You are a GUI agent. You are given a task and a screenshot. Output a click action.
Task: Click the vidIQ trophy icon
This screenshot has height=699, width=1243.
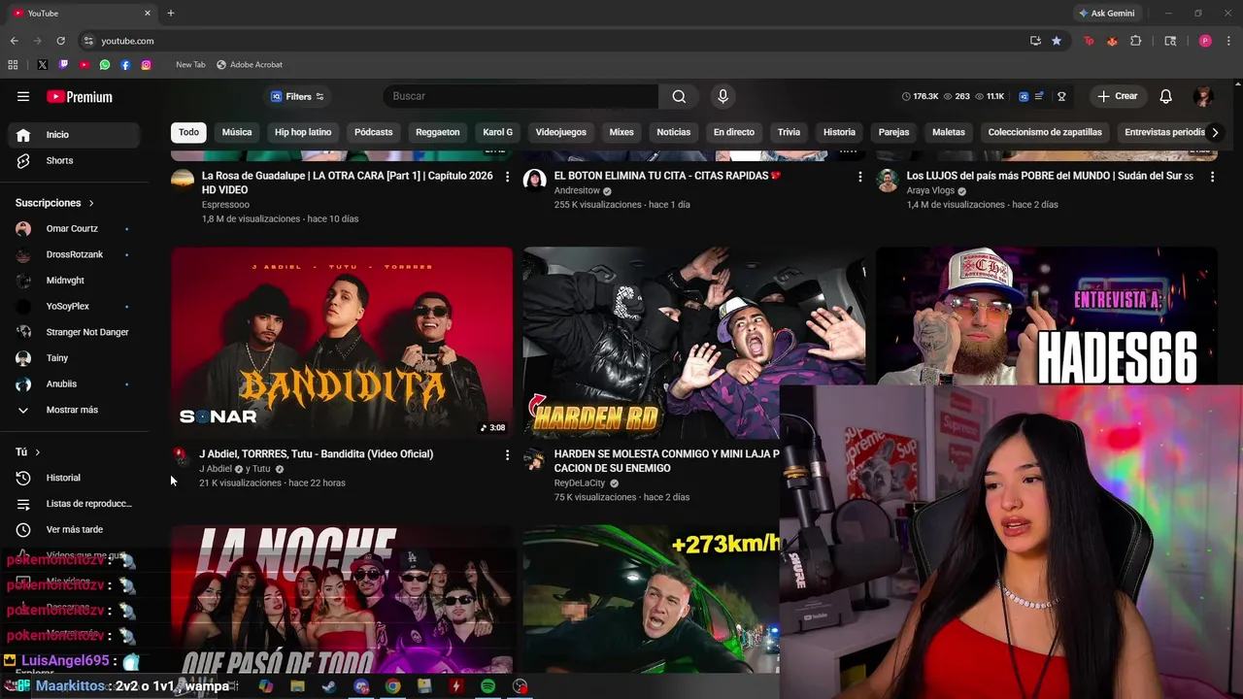(1061, 96)
